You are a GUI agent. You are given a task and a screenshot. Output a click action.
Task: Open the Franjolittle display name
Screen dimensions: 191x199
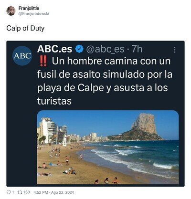[29, 8]
